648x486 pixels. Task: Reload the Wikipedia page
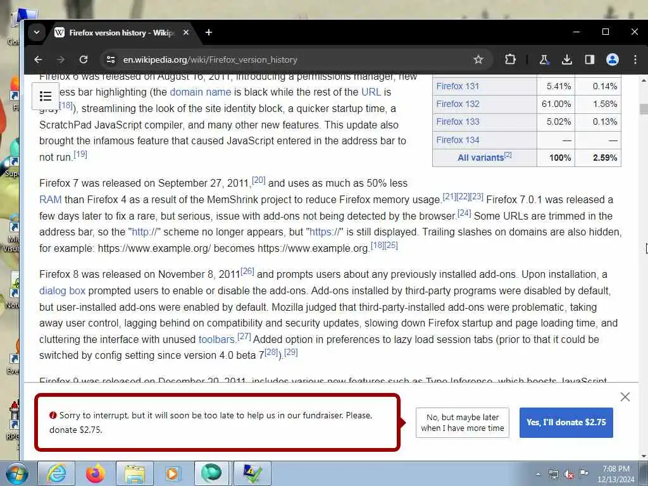click(84, 59)
